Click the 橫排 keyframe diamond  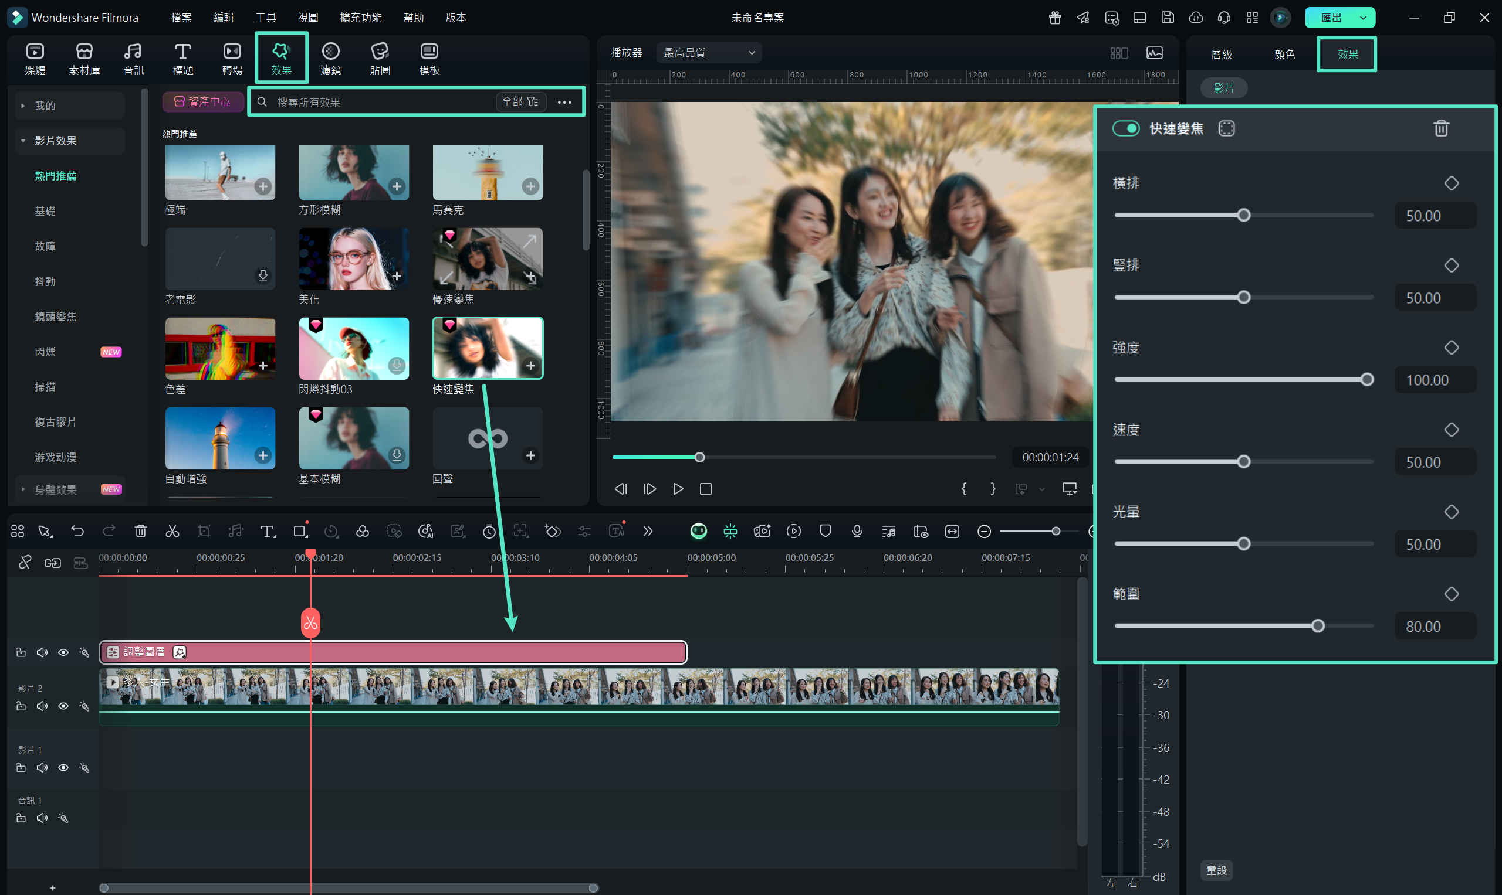click(1452, 183)
